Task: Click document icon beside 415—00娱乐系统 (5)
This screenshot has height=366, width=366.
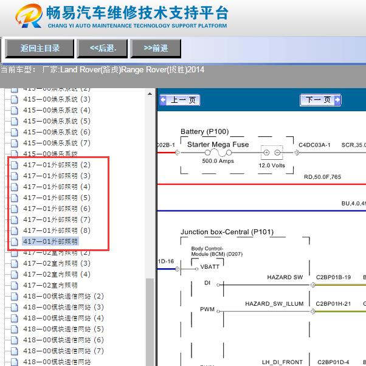Action: [15, 122]
